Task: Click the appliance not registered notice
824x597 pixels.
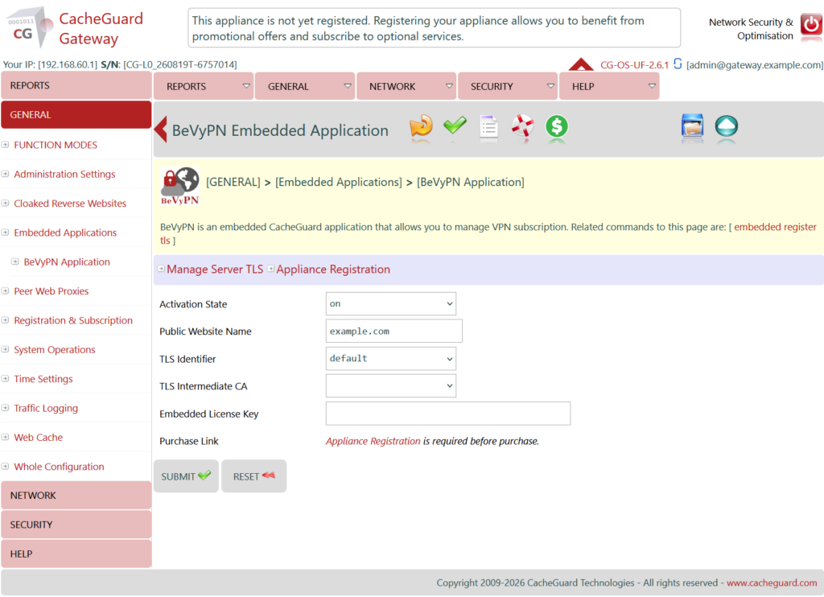Action: point(434,28)
